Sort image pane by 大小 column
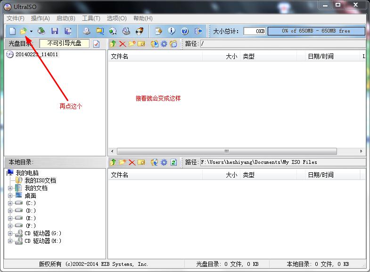370x272 pixels. tap(222, 56)
